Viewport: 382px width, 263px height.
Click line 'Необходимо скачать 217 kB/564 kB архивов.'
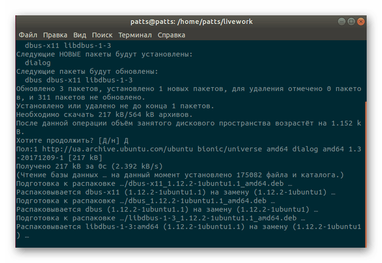point(104,114)
